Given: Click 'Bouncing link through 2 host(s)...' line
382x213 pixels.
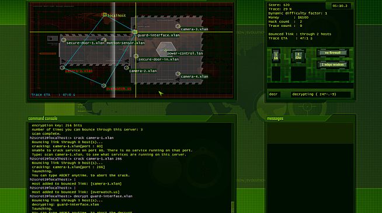Looking at the screenshot, I should click(x=67, y=200).
